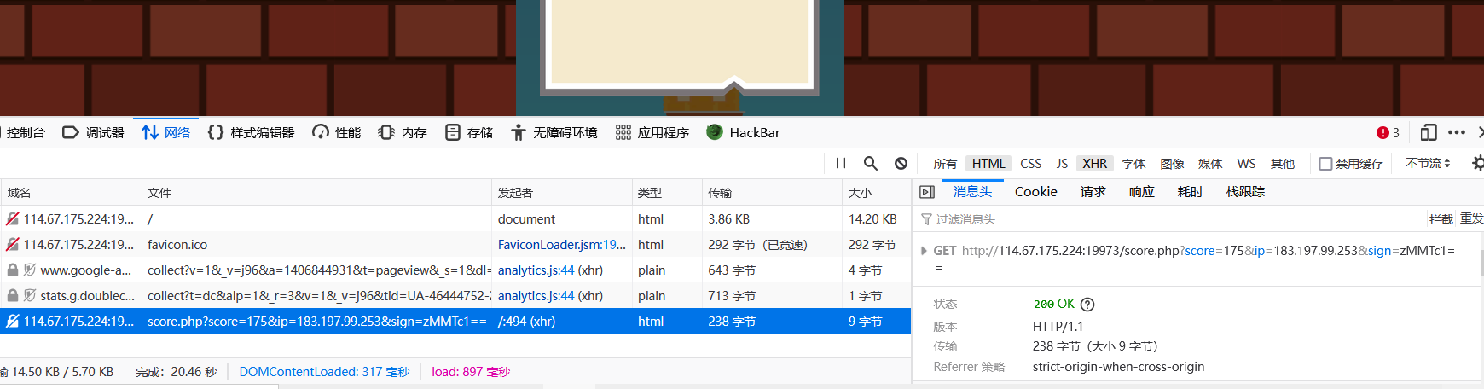1484x389 pixels.
Task: Toggle responsive design mode icon
Action: point(1429,133)
